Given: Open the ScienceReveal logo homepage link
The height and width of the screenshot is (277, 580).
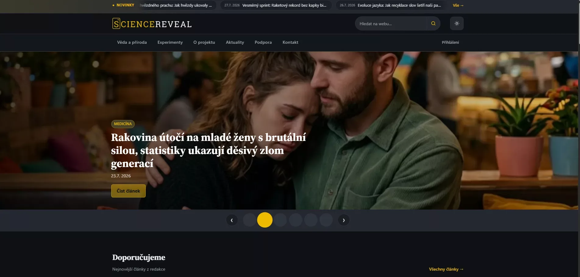Looking at the screenshot, I should point(152,23).
